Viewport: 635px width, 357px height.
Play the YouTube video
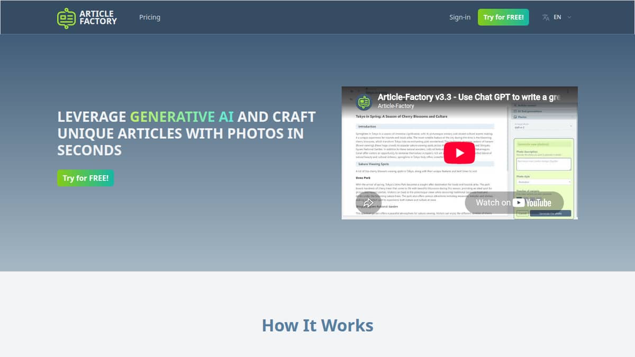click(x=459, y=153)
